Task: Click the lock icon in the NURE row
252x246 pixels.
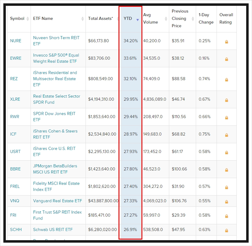Action: [x=226, y=42]
